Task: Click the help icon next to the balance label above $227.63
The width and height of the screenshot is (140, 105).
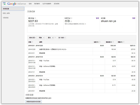Action: point(35,18)
